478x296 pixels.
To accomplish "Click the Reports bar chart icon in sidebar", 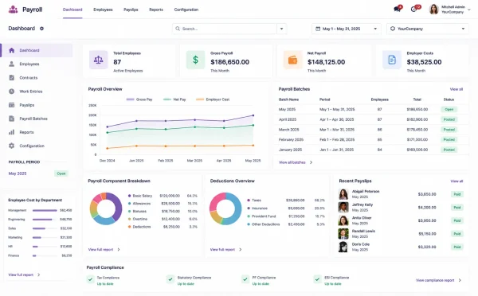I will (x=12, y=132).
